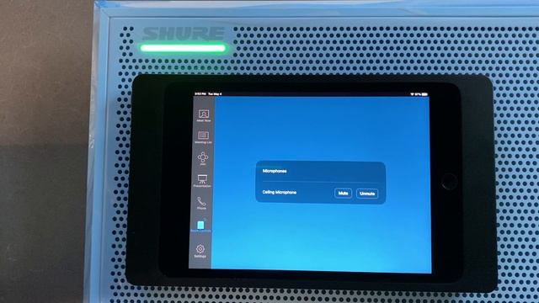Tap the iPad home button
The width and height of the screenshot is (539, 303).
click(x=449, y=182)
